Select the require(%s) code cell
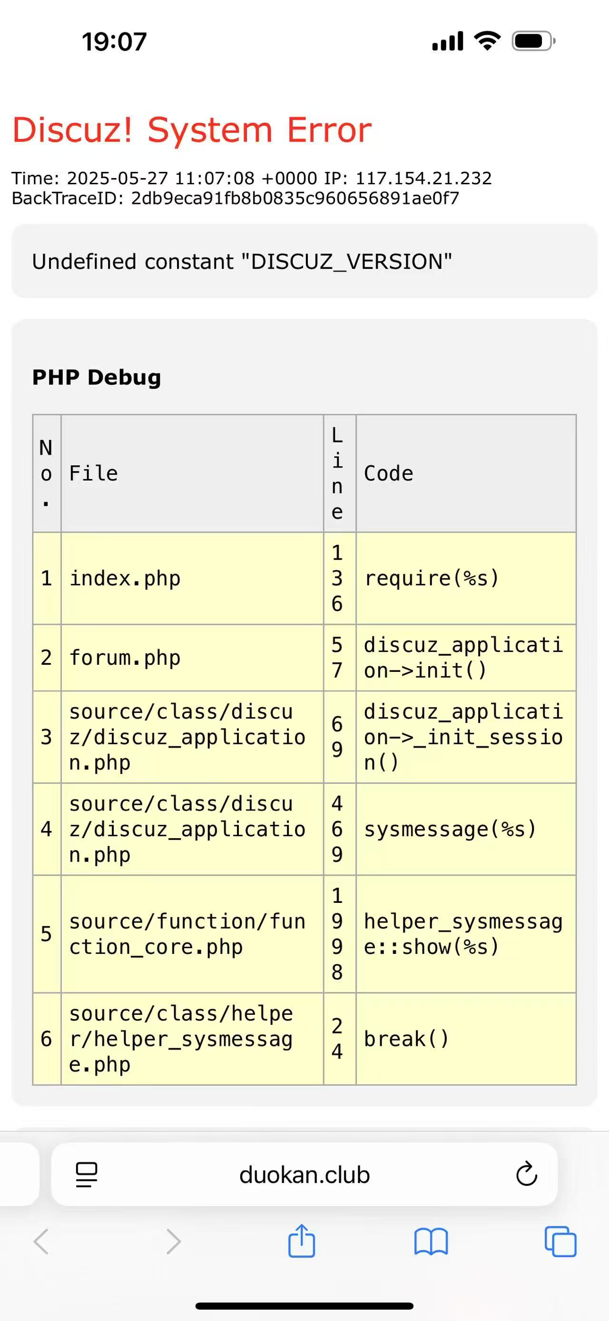Viewport: 609px width, 1321px height. [x=466, y=579]
